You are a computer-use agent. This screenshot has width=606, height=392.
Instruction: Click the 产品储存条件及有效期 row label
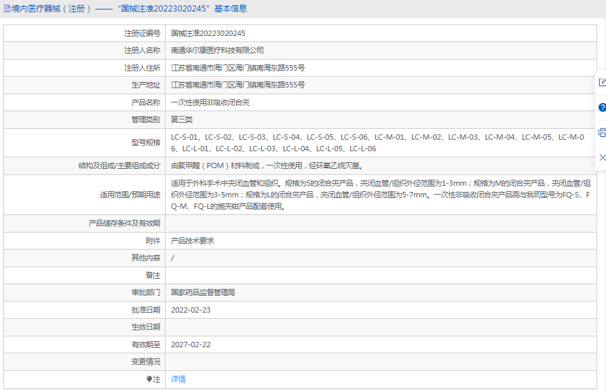pos(124,224)
